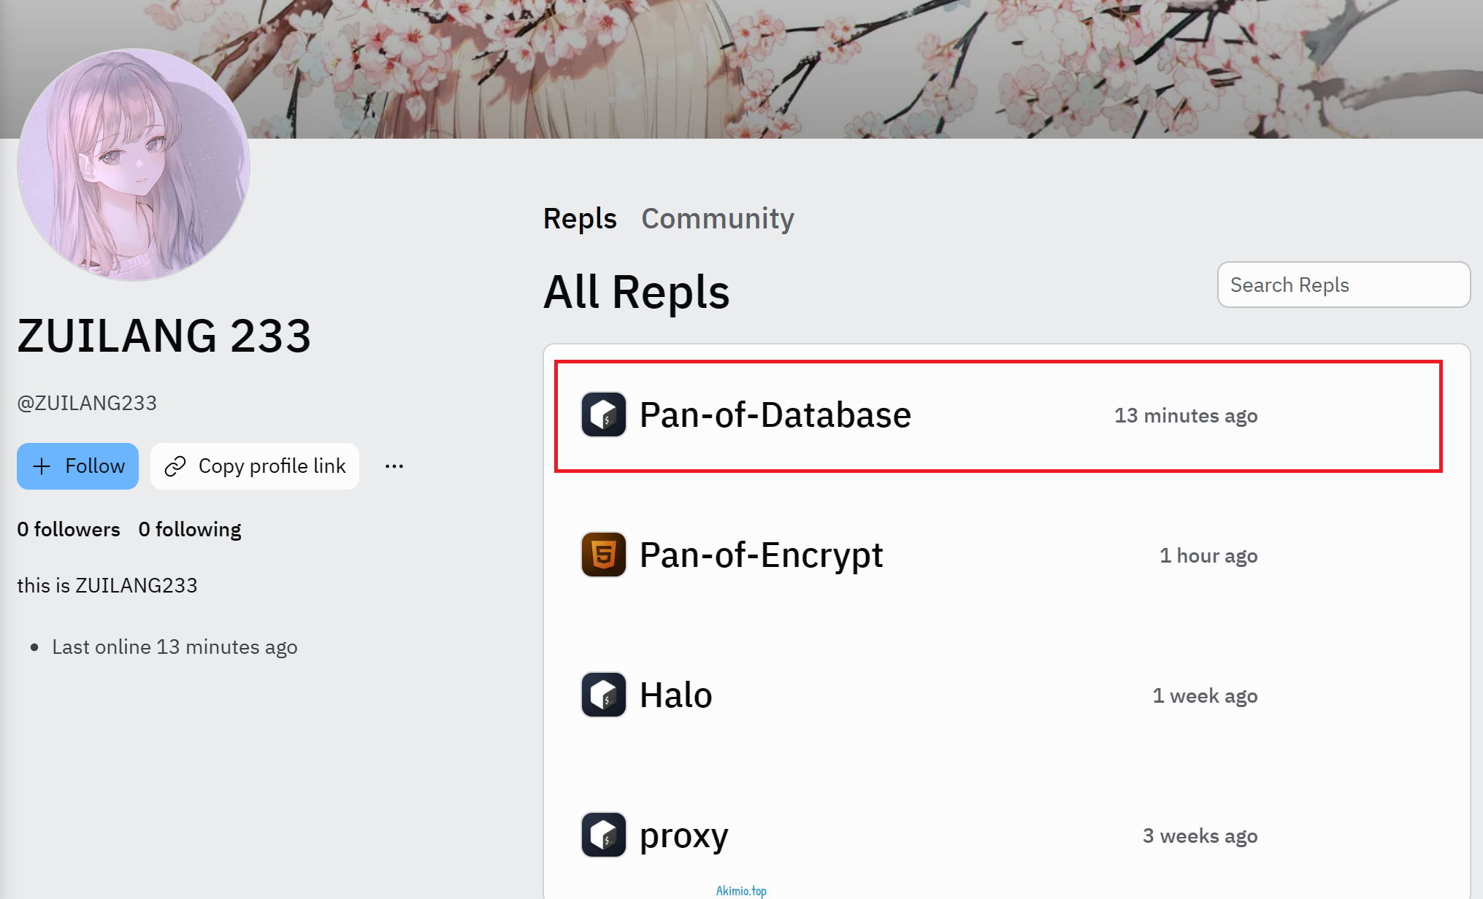The height and width of the screenshot is (899, 1483).
Task: Switch to the Community tab
Action: 718,218
